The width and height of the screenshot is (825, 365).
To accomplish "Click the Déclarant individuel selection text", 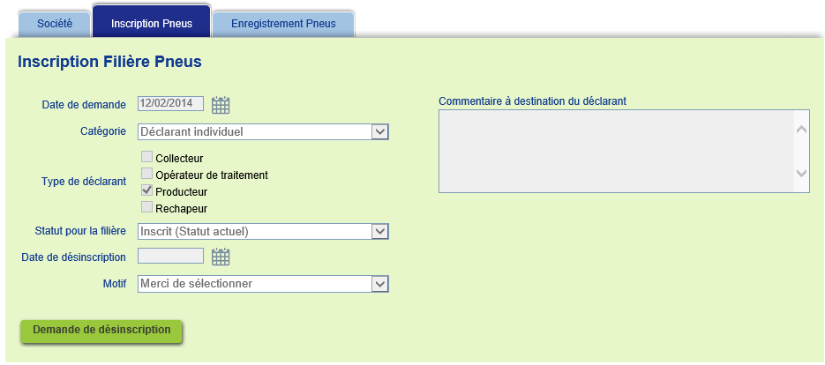I will click(x=191, y=132).
